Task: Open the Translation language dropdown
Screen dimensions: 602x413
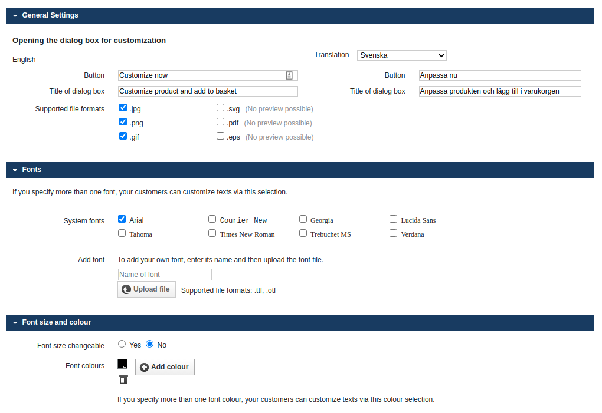Action: coord(401,55)
